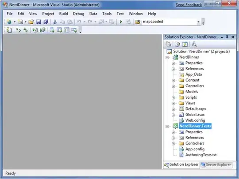
Task: Switch to the Solution Explorer tab
Action: [x=181, y=164]
